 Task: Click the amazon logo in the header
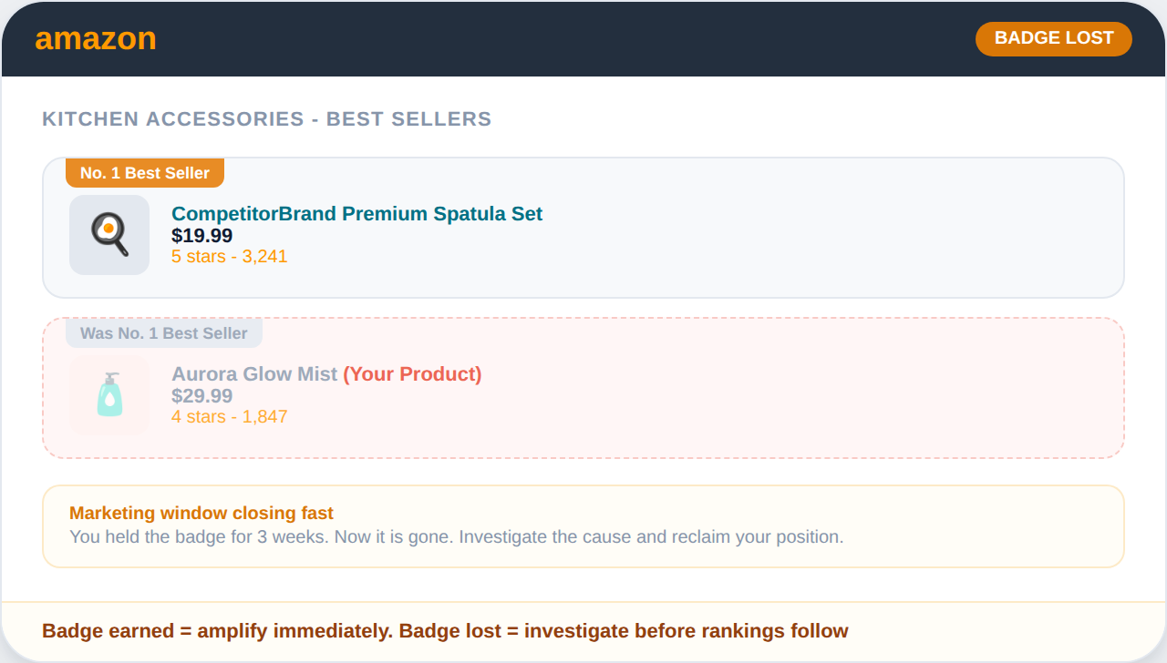(96, 39)
